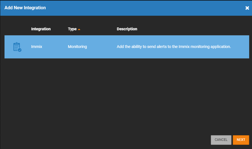Click the Immix description text

tap(174, 47)
